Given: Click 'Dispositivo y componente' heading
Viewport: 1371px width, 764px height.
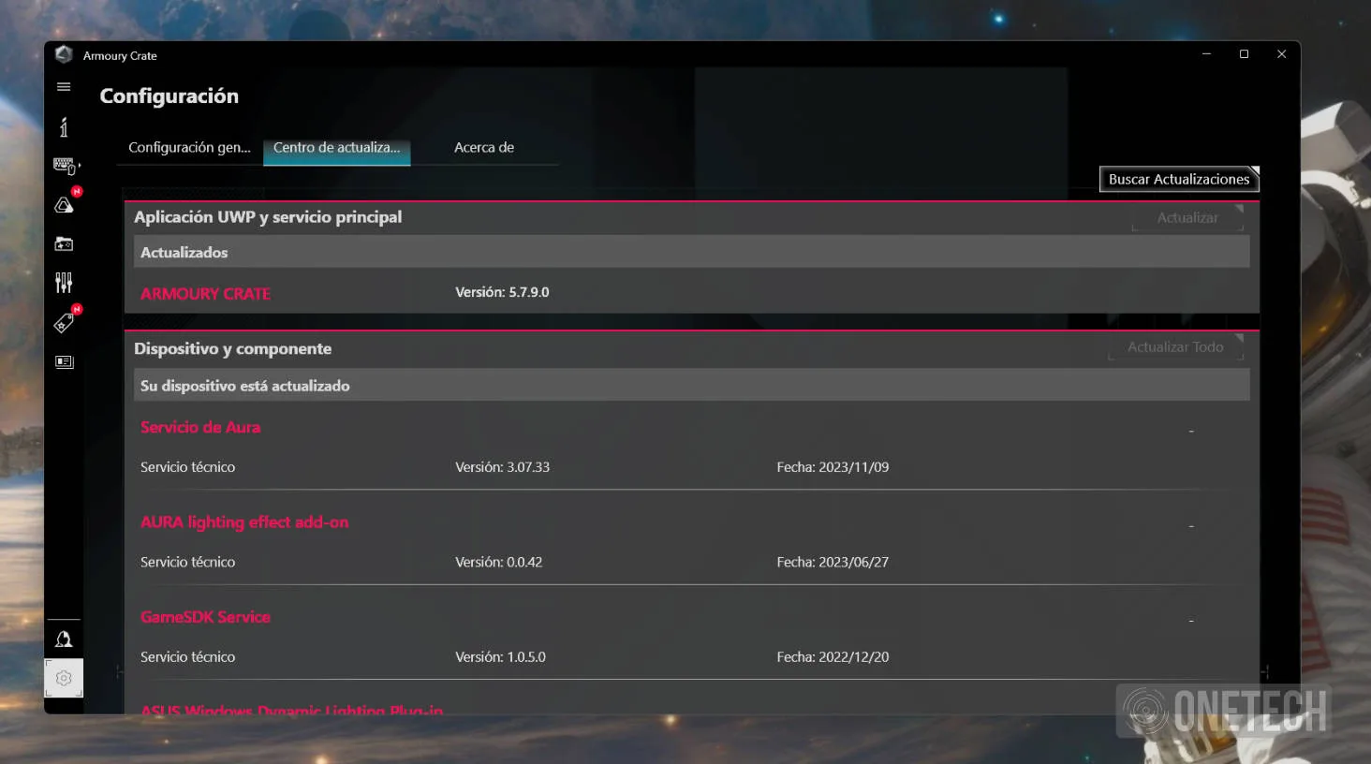Looking at the screenshot, I should (x=232, y=349).
